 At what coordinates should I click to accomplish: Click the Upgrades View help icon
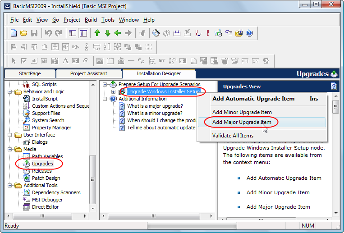(x=334, y=87)
